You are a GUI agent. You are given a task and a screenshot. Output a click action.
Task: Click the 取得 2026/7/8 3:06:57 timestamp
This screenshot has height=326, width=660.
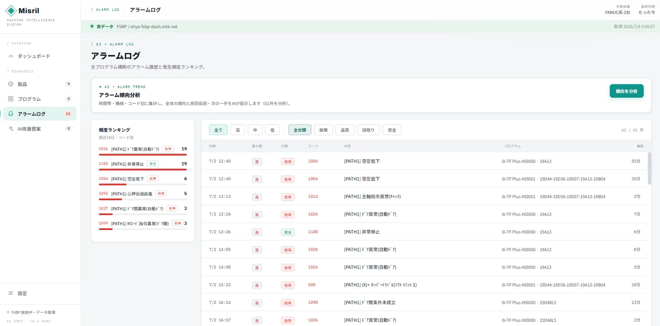634,26
